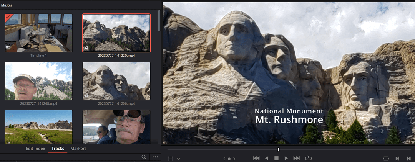Click the National Monument text in viewer
The height and width of the screenshot is (162, 415).
[x=289, y=111]
